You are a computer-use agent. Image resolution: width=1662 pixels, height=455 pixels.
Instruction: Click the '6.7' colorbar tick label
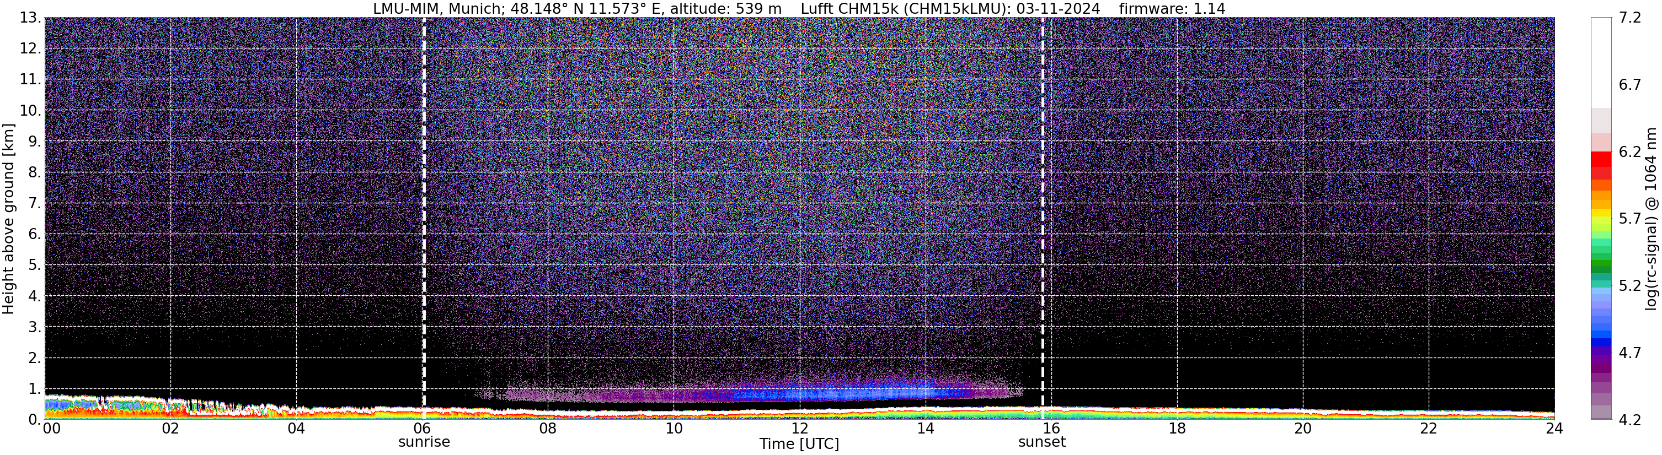[1630, 85]
